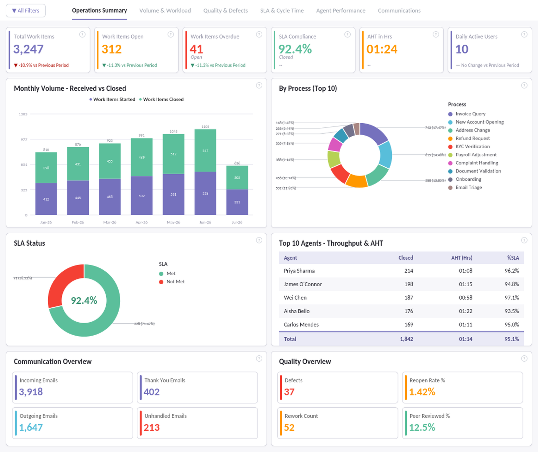Toggle Work Items Closed legend series
This screenshot has height=452, width=538.
161,100
